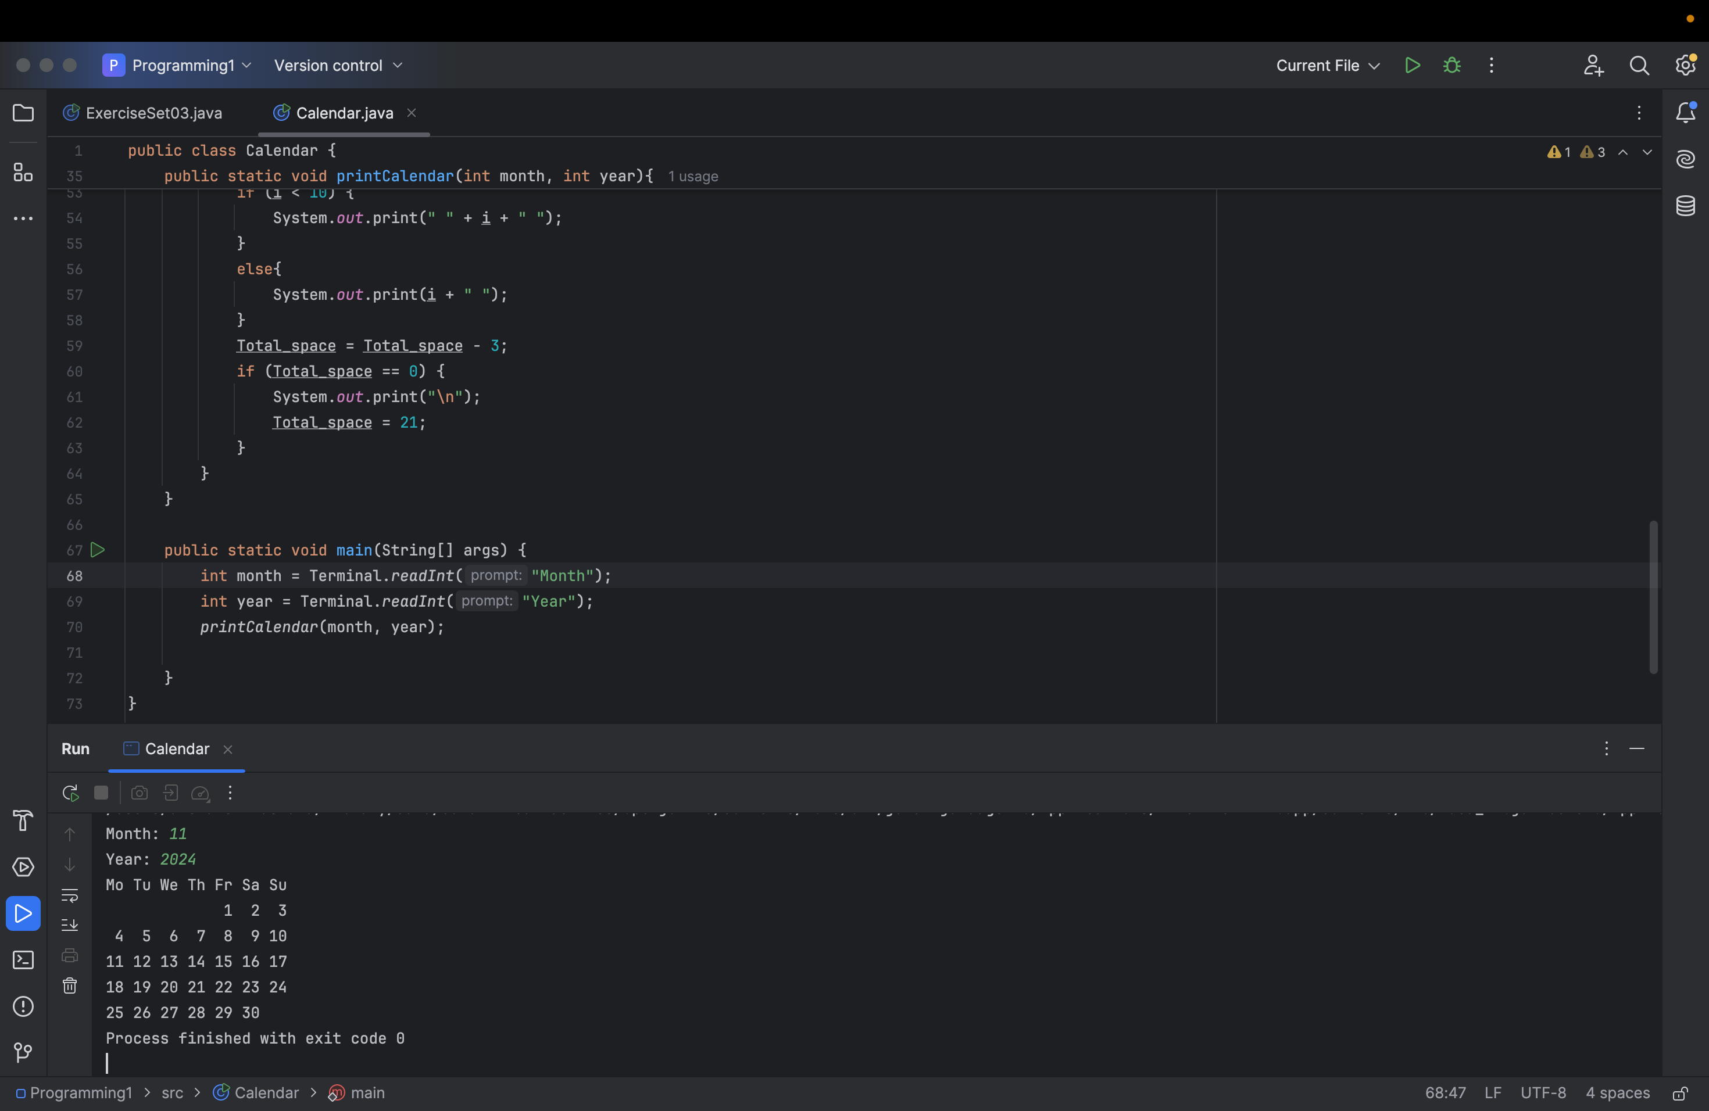This screenshot has height=1111, width=1709.
Task: Open the Current File run configuration dropdown
Action: tap(1327, 65)
